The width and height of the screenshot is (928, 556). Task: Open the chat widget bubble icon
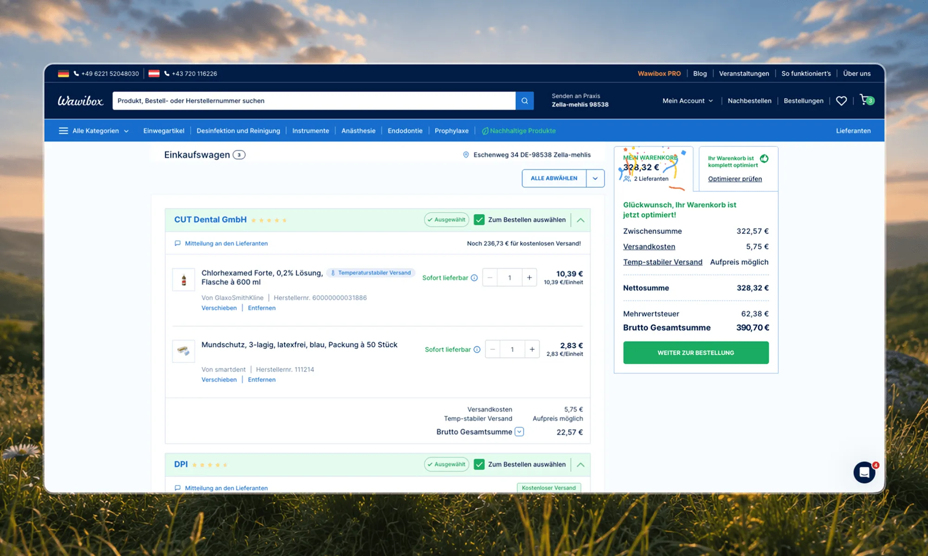point(864,472)
